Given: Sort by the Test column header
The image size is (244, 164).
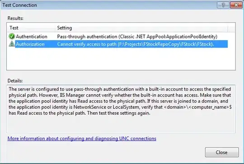Looking at the screenshot, I should 14,28.
